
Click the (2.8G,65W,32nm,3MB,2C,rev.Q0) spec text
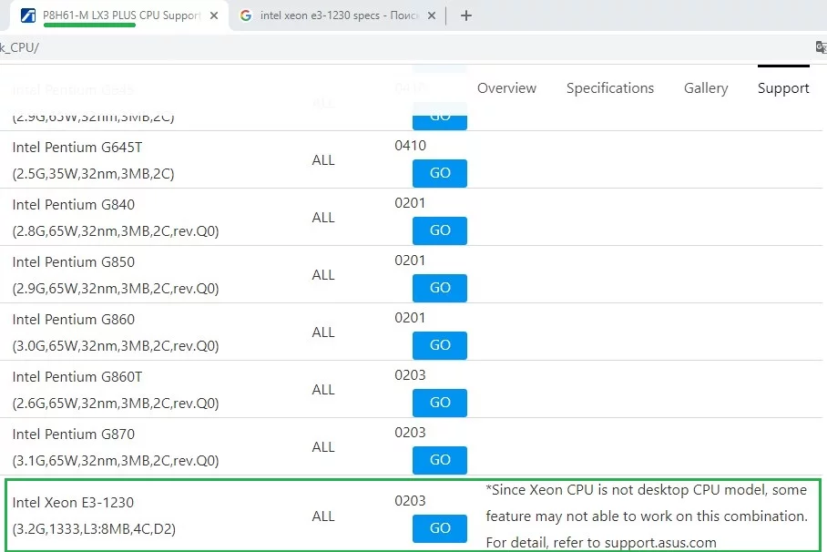(x=116, y=231)
